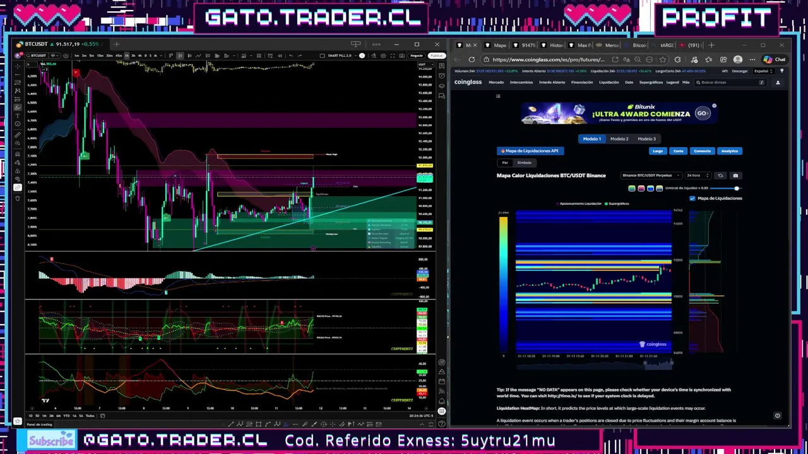Viewport: 808px width, 454px height.
Task: Expand timeframe list dropdown arrow after M
Action: coord(161,55)
